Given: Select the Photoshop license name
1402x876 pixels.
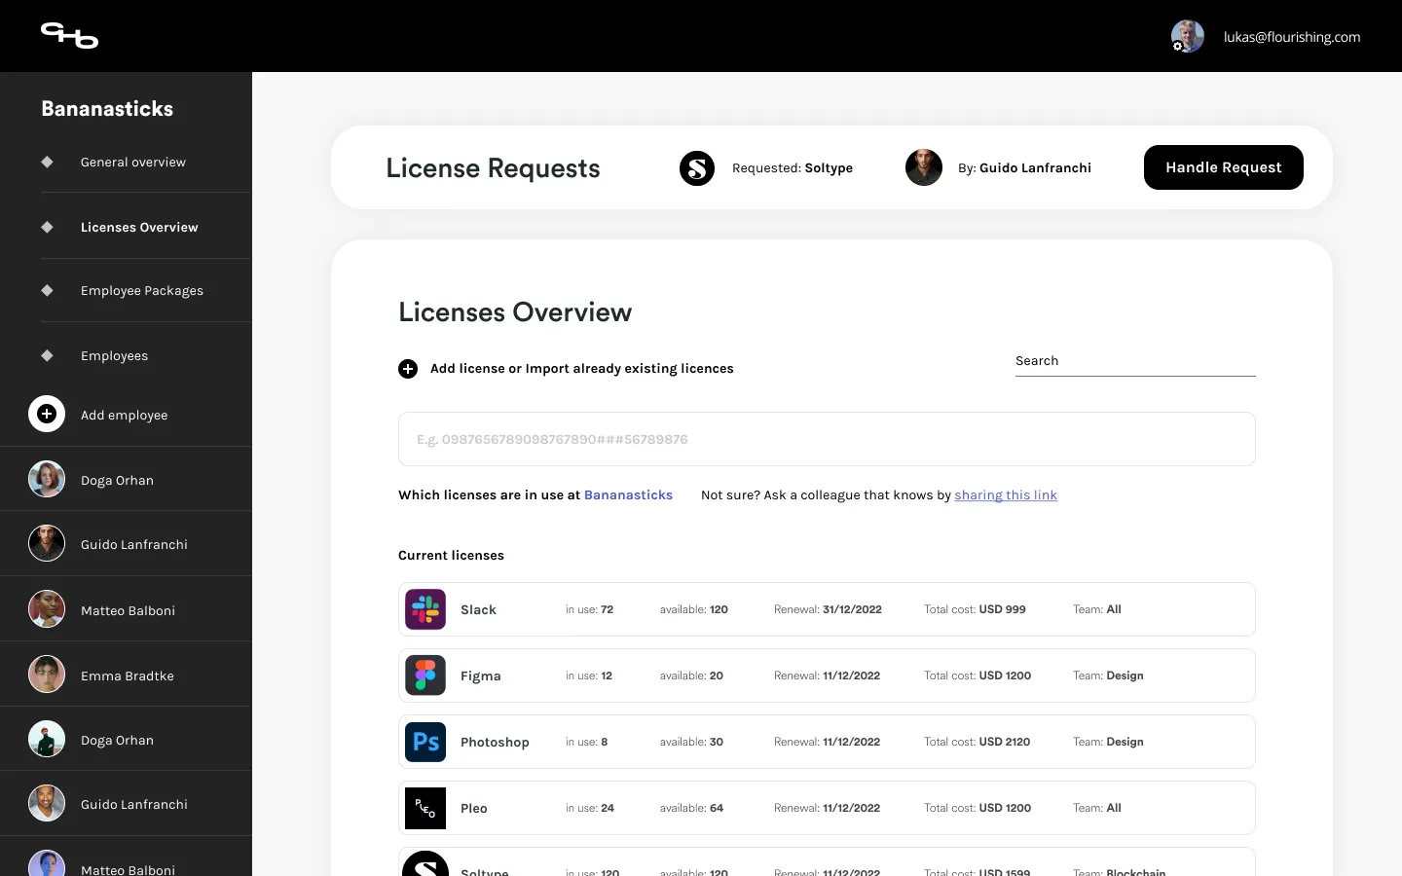Looking at the screenshot, I should [x=495, y=743].
